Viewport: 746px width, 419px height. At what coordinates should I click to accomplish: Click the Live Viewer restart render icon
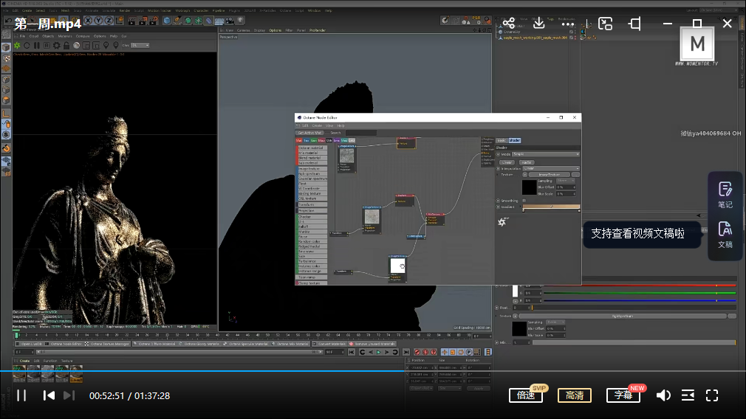[27, 46]
